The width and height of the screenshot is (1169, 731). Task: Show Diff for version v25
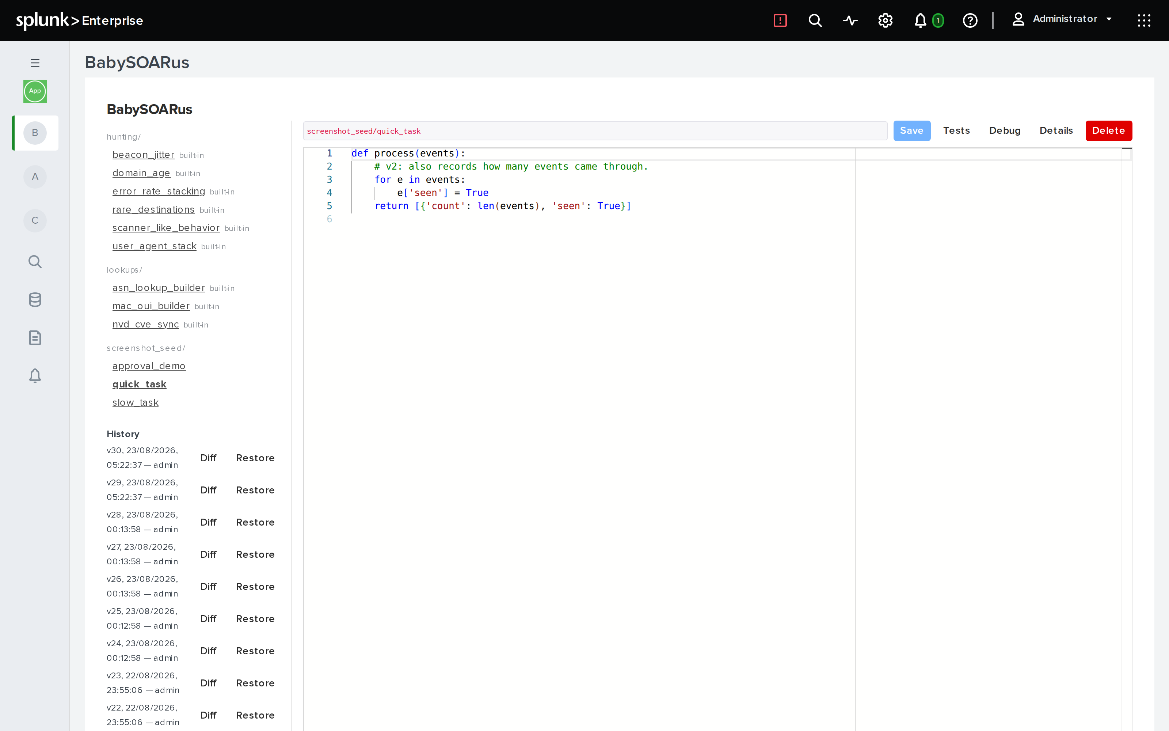point(208,619)
